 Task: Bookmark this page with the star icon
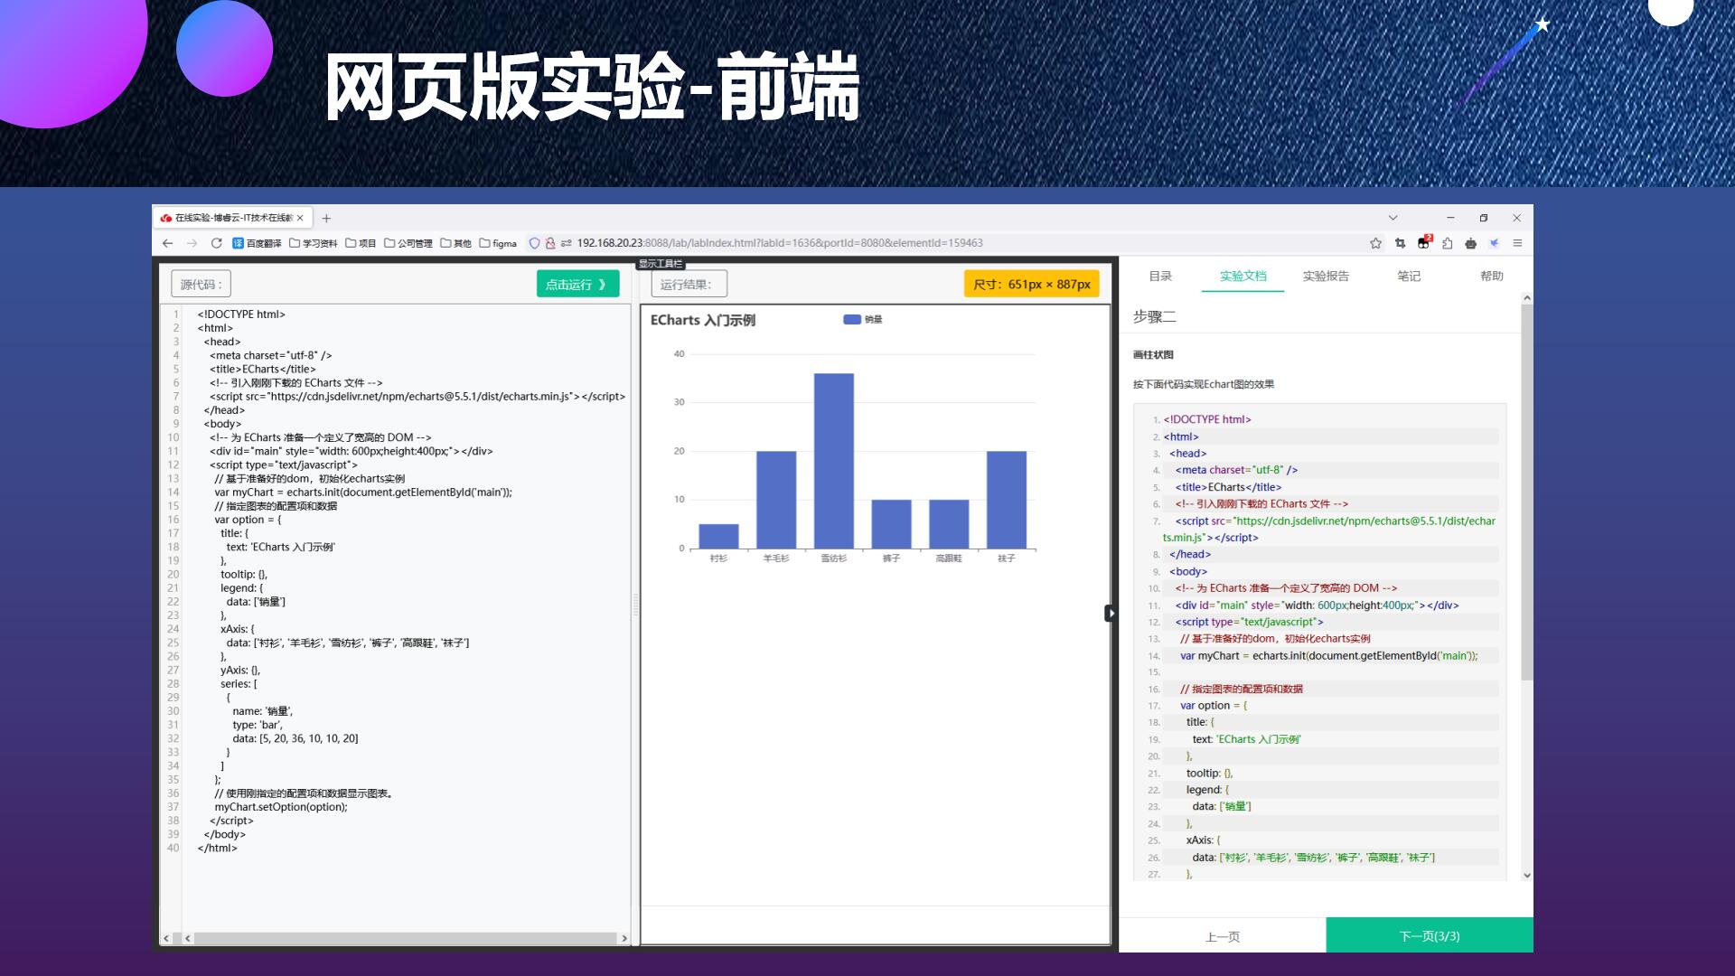pos(1375,243)
